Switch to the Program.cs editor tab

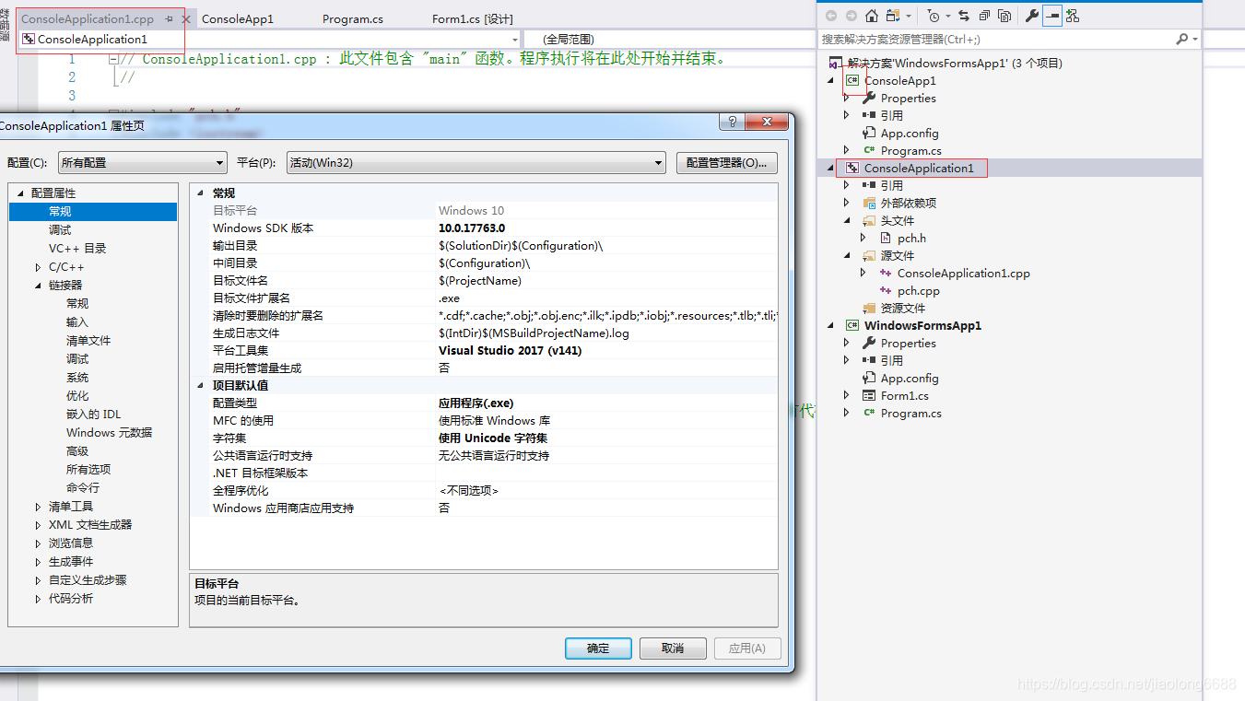(353, 18)
